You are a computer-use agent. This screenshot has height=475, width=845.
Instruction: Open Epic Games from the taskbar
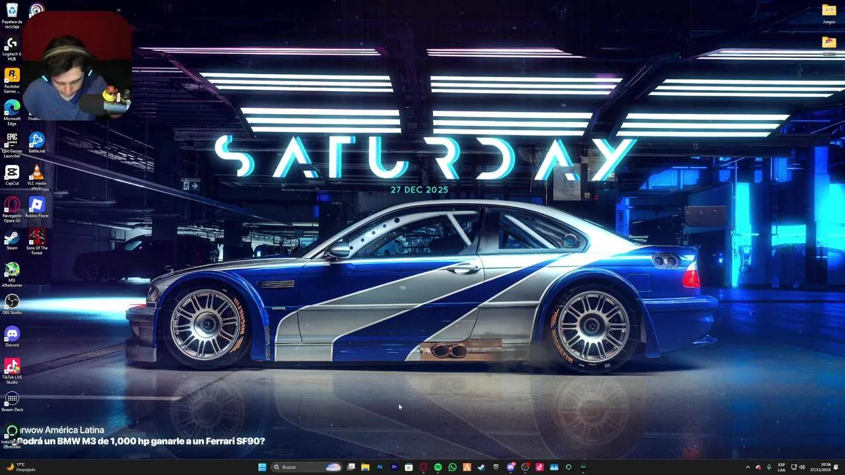tap(495, 467)
